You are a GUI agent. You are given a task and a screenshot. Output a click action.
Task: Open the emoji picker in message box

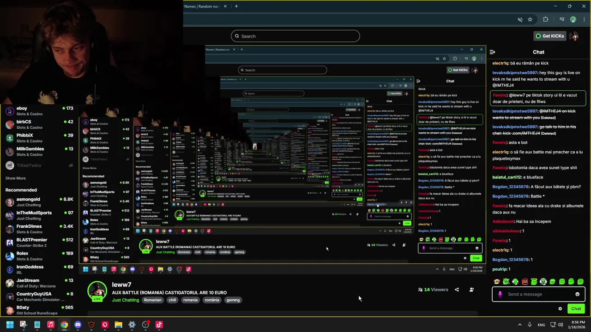(577, 294)
